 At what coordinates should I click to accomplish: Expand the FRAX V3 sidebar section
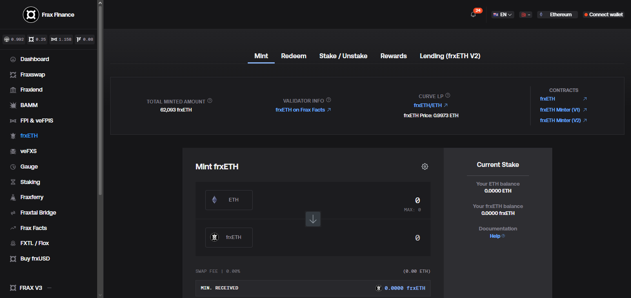(x=31, y=288)
